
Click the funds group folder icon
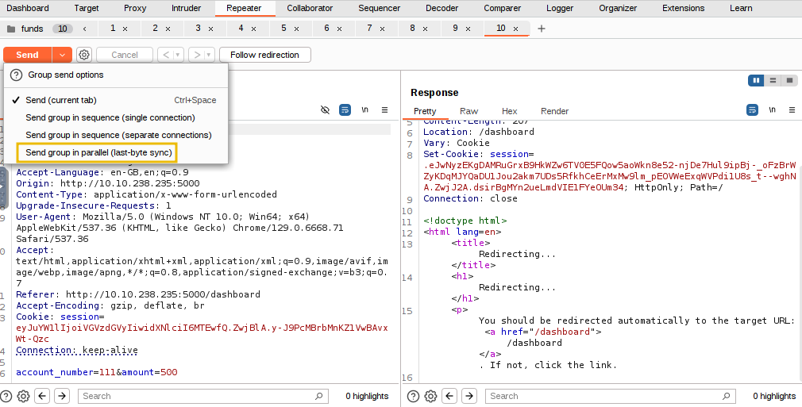point(11,29)
